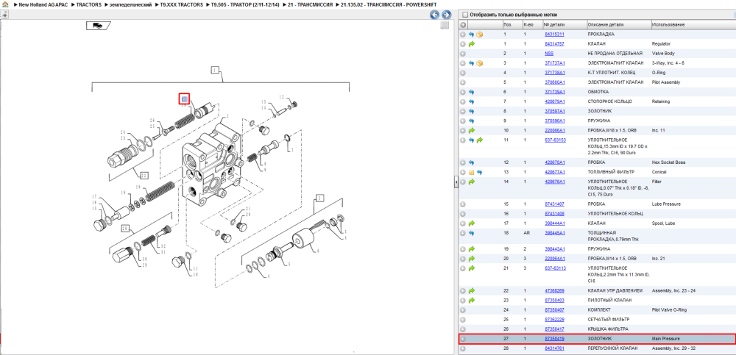Add part 84315311 using its plus icon
Image resolution: width=736 pixels, height=355 pixels.
pos(463,35)
